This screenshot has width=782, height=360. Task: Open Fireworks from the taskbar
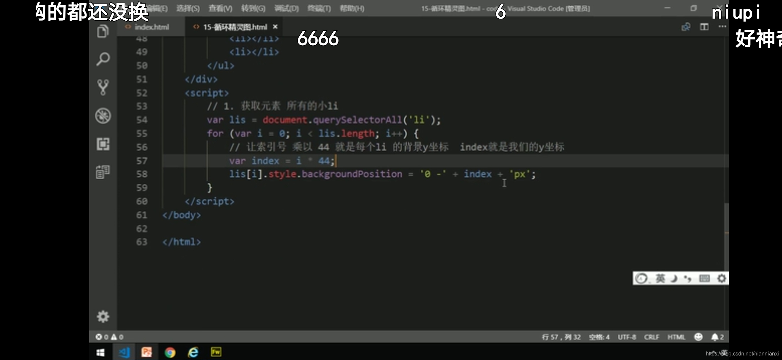tap(216, 352)
